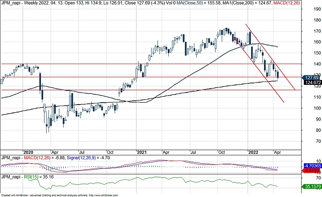Click the Apr label following 2022
Screen dimensions: 322x197
coord(277,152)
